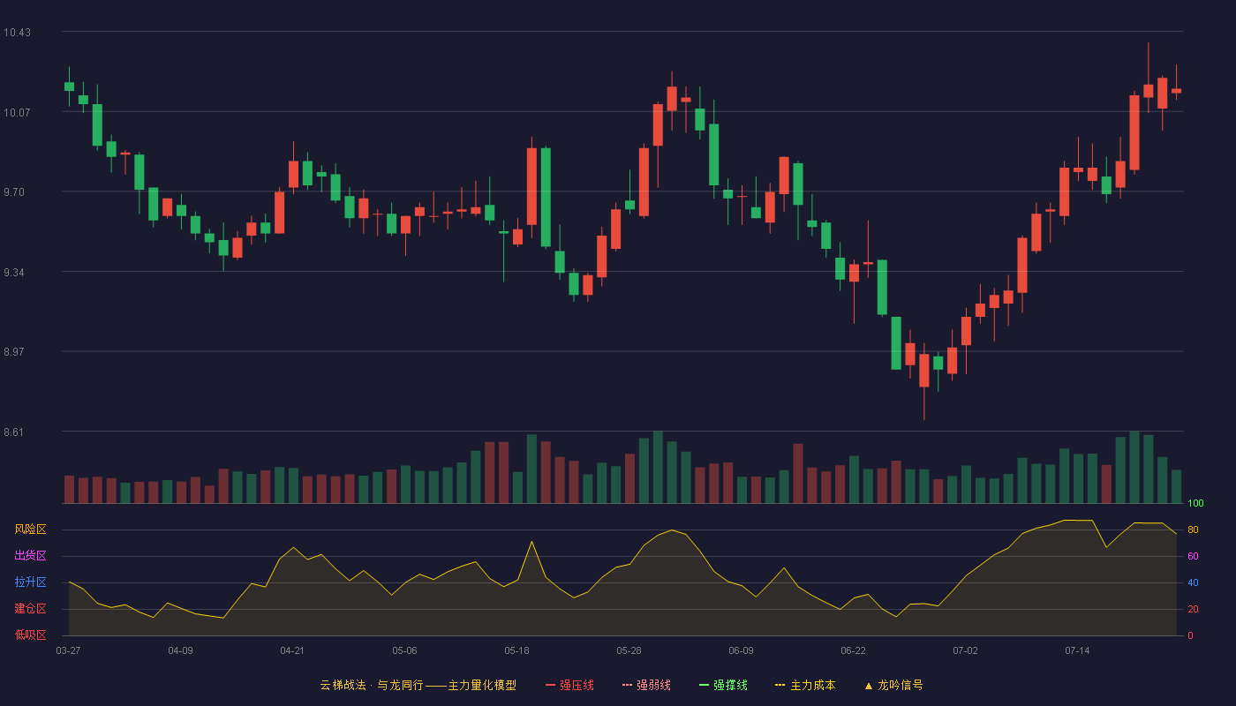Select the 出货区 zone label
This screenshot has width=1236, height=706.
30,556
